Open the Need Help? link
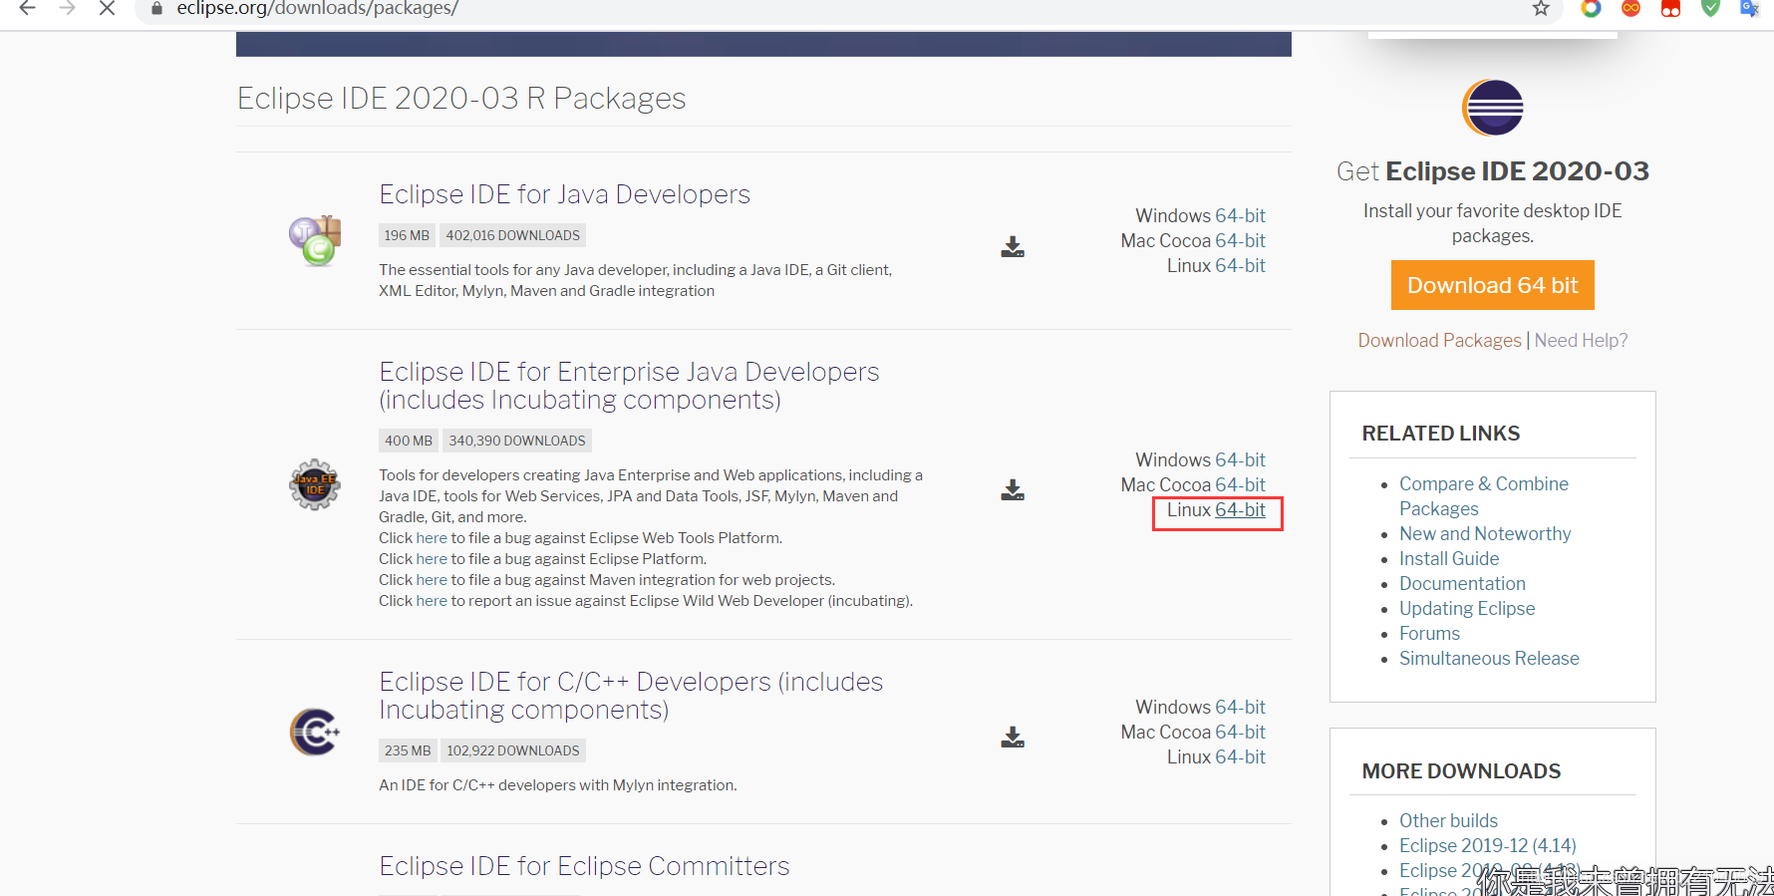 (x=1581, y=341)
